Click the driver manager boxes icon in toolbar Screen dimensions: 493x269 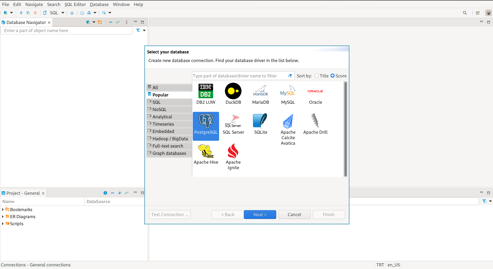[x=89, y=13]
